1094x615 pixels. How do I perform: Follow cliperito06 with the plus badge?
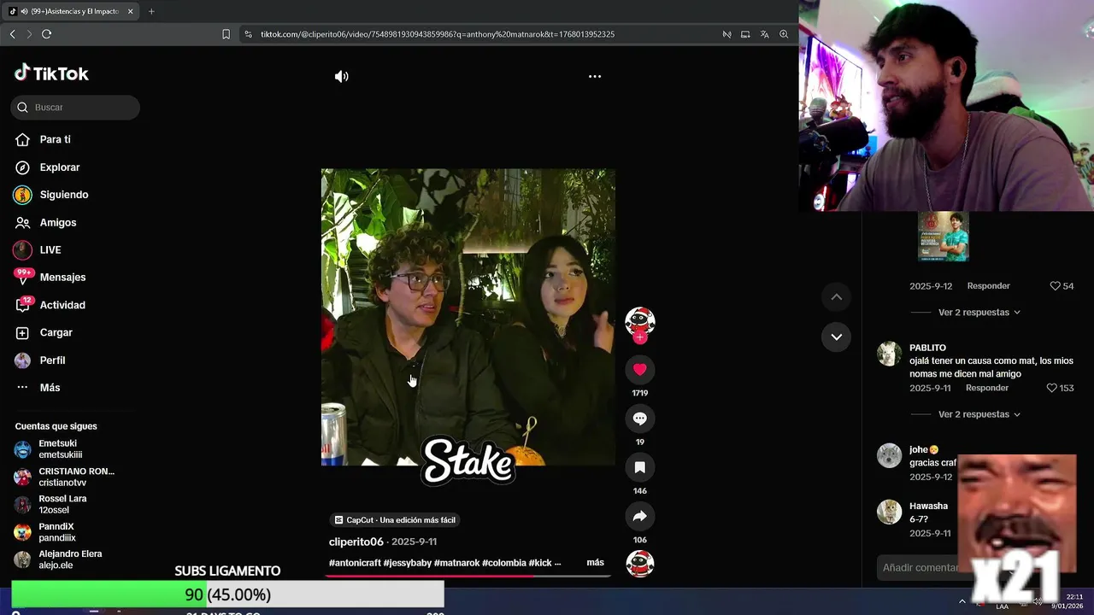coord(639,337)
